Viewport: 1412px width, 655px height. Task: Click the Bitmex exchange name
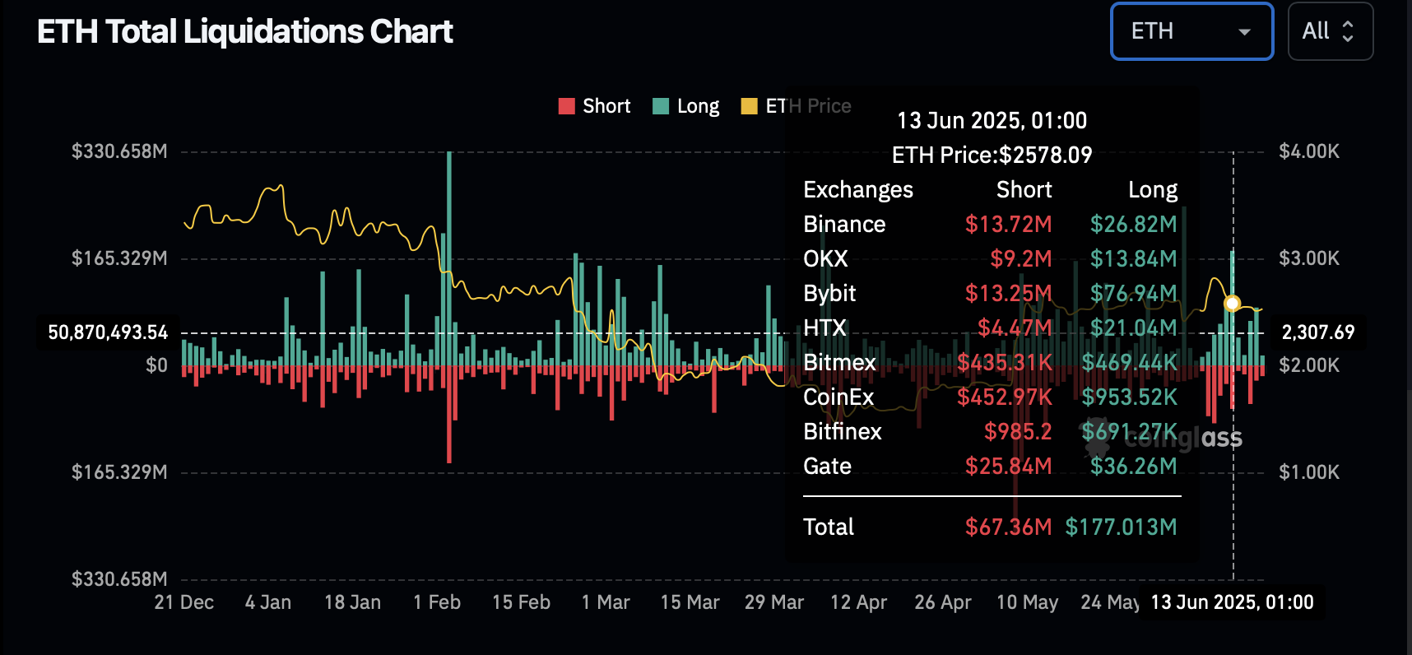click(x=839, y=362)
